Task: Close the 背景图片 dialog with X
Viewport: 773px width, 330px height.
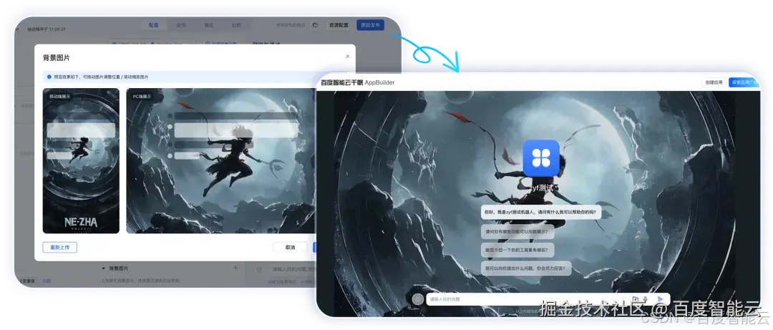Action: pyautogui.click(x=348, y=57)
